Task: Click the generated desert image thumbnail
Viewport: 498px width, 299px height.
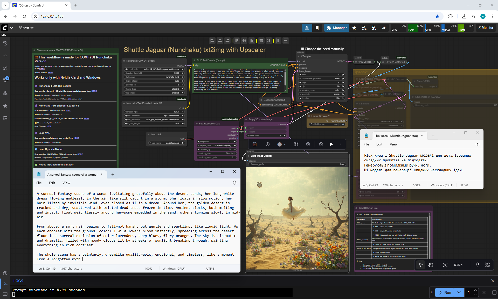Action: point(297,218)
